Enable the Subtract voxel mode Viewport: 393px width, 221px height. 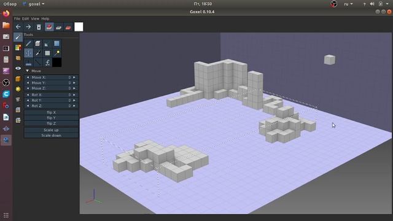pyautogui.click(x=59, y=27)
